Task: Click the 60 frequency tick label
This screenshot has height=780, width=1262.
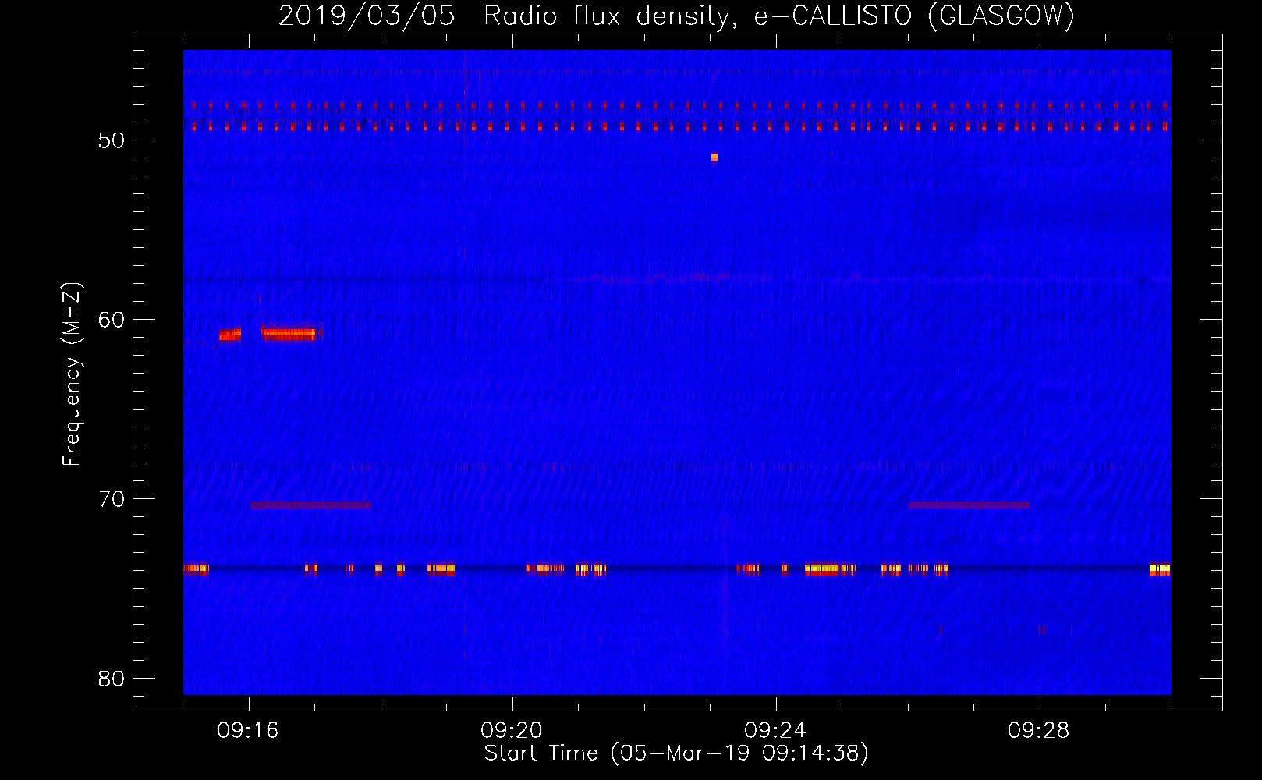Action: pyautogui.click(x=112, y=320)
